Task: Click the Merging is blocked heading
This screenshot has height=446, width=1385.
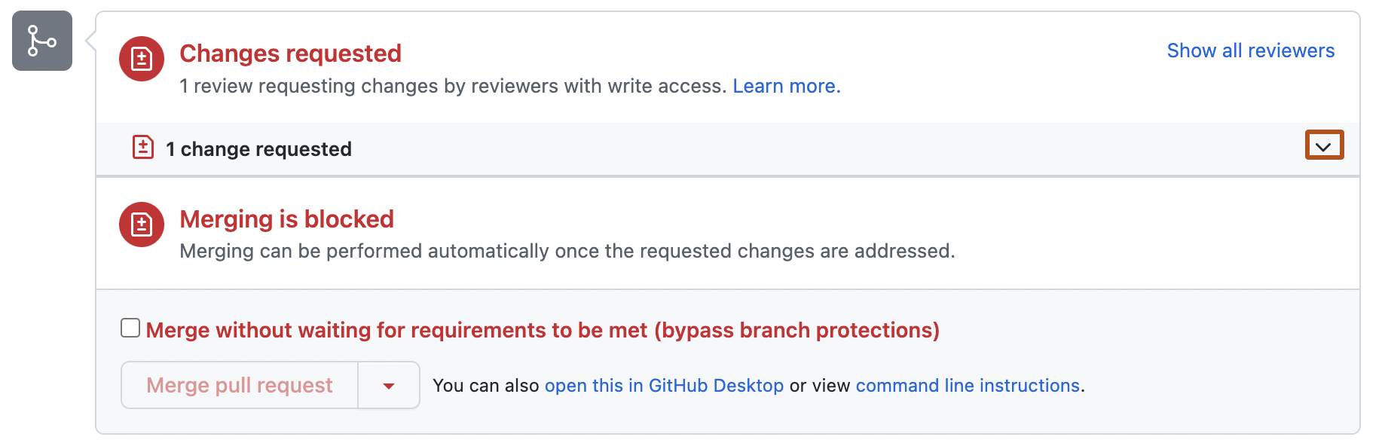Action: coord(286,219)
